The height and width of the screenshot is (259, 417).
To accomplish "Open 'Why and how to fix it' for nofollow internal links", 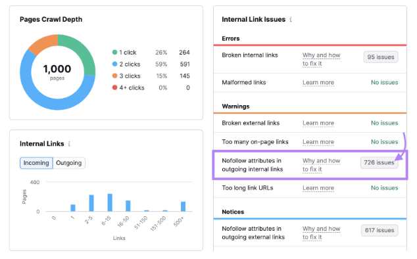I will 321,165.
